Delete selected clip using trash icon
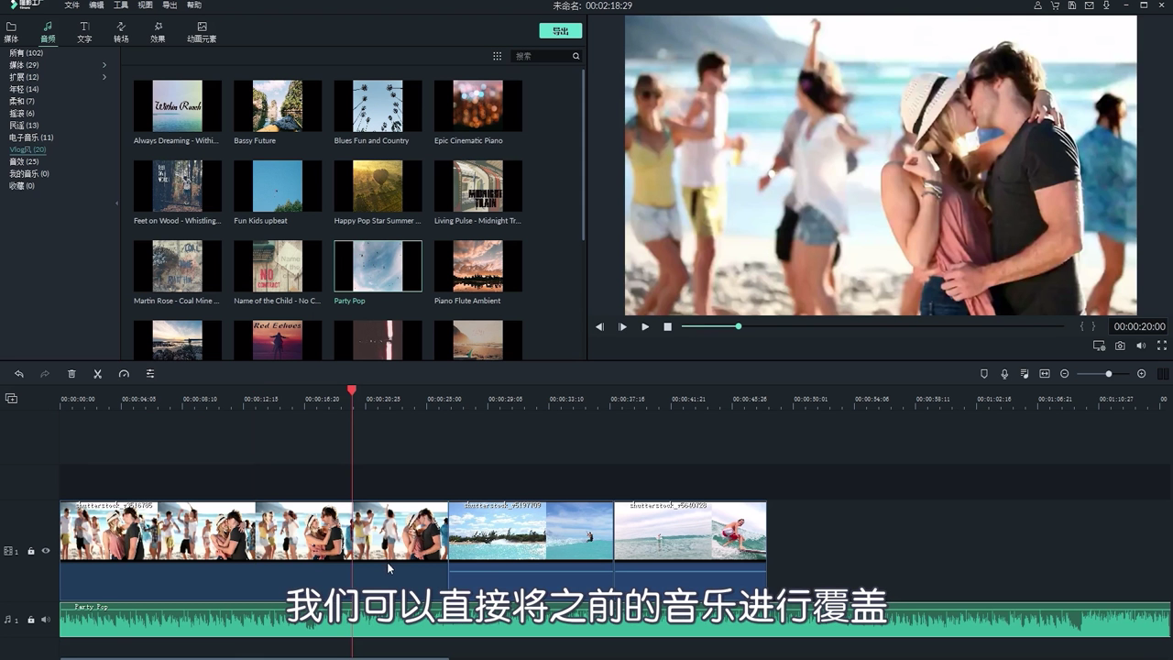Image resolution: width=1173 pixels, height=660 pixels. [71, 374]
